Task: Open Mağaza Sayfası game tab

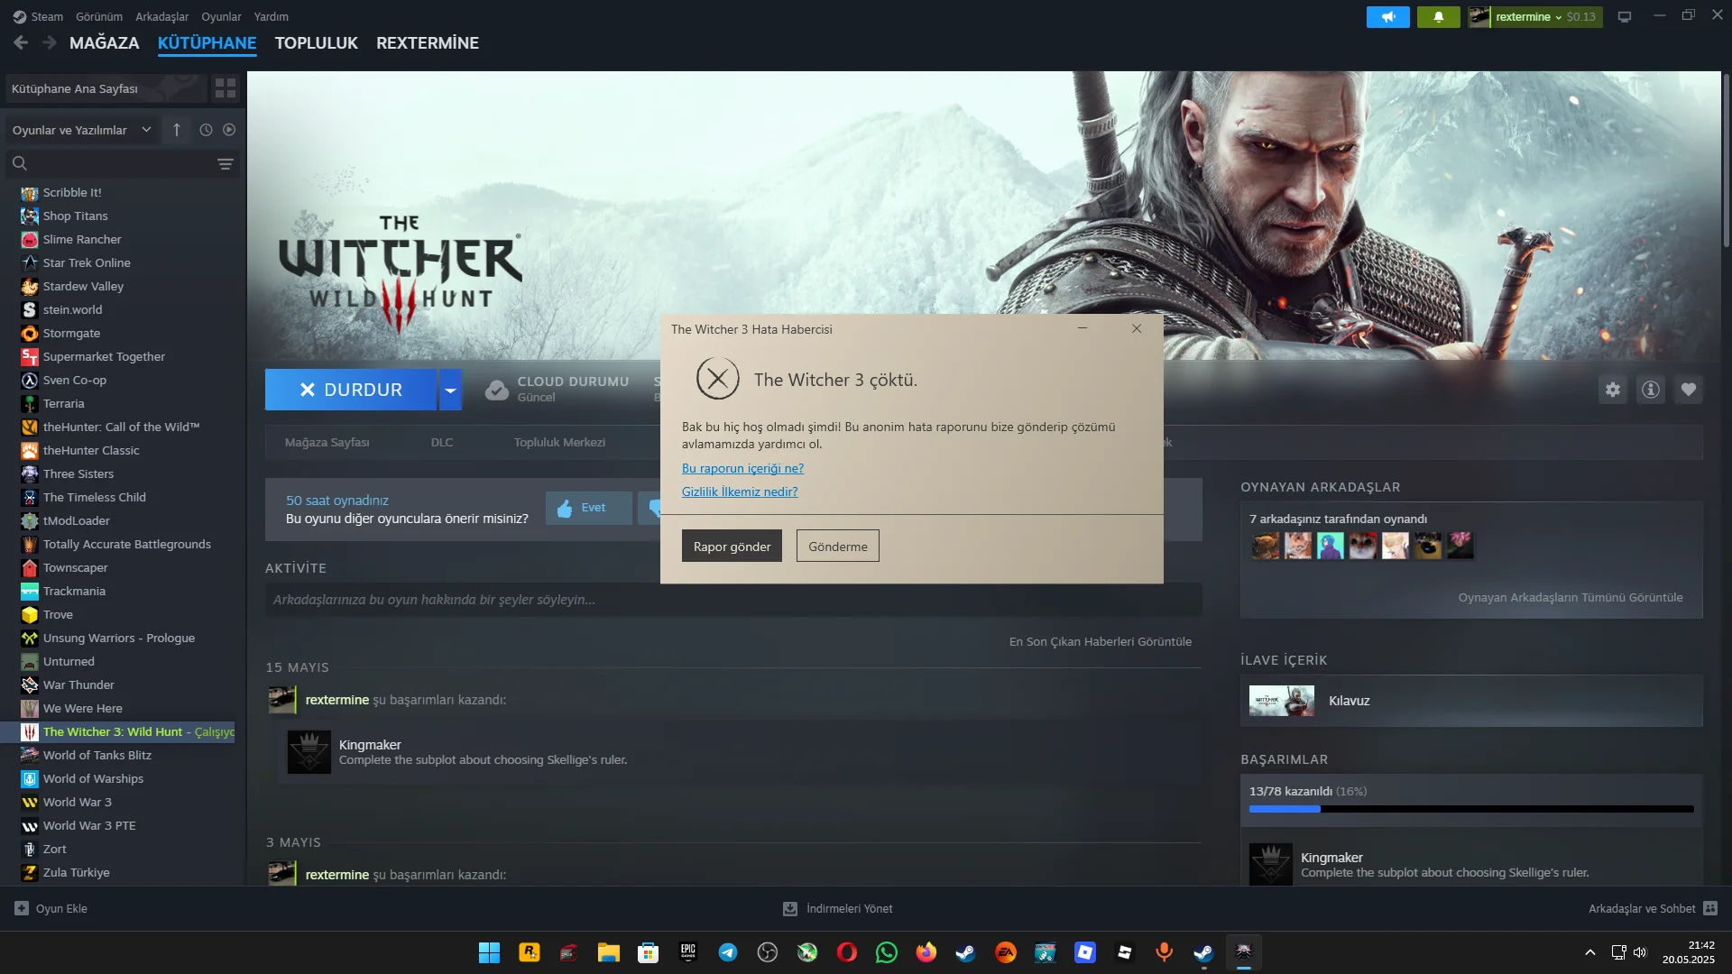Action: click(327, 442)
